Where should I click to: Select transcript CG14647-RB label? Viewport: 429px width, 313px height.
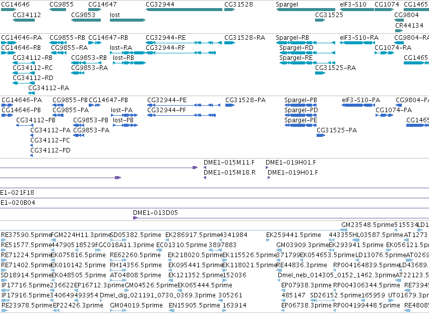(x=108, y=37)
